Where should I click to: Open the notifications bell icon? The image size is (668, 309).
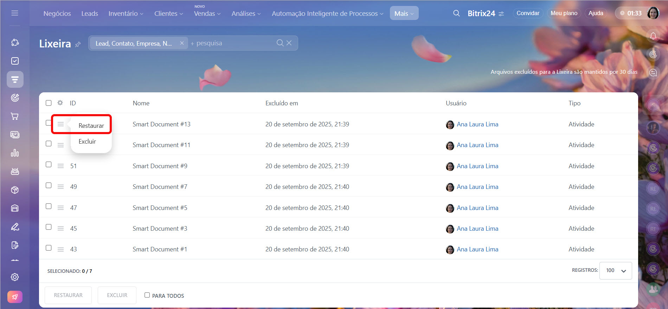tap(653, 36)
